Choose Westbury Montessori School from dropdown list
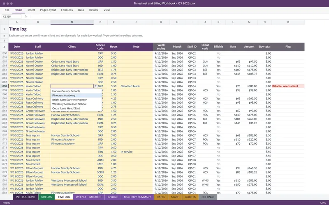 pos(76,104)
